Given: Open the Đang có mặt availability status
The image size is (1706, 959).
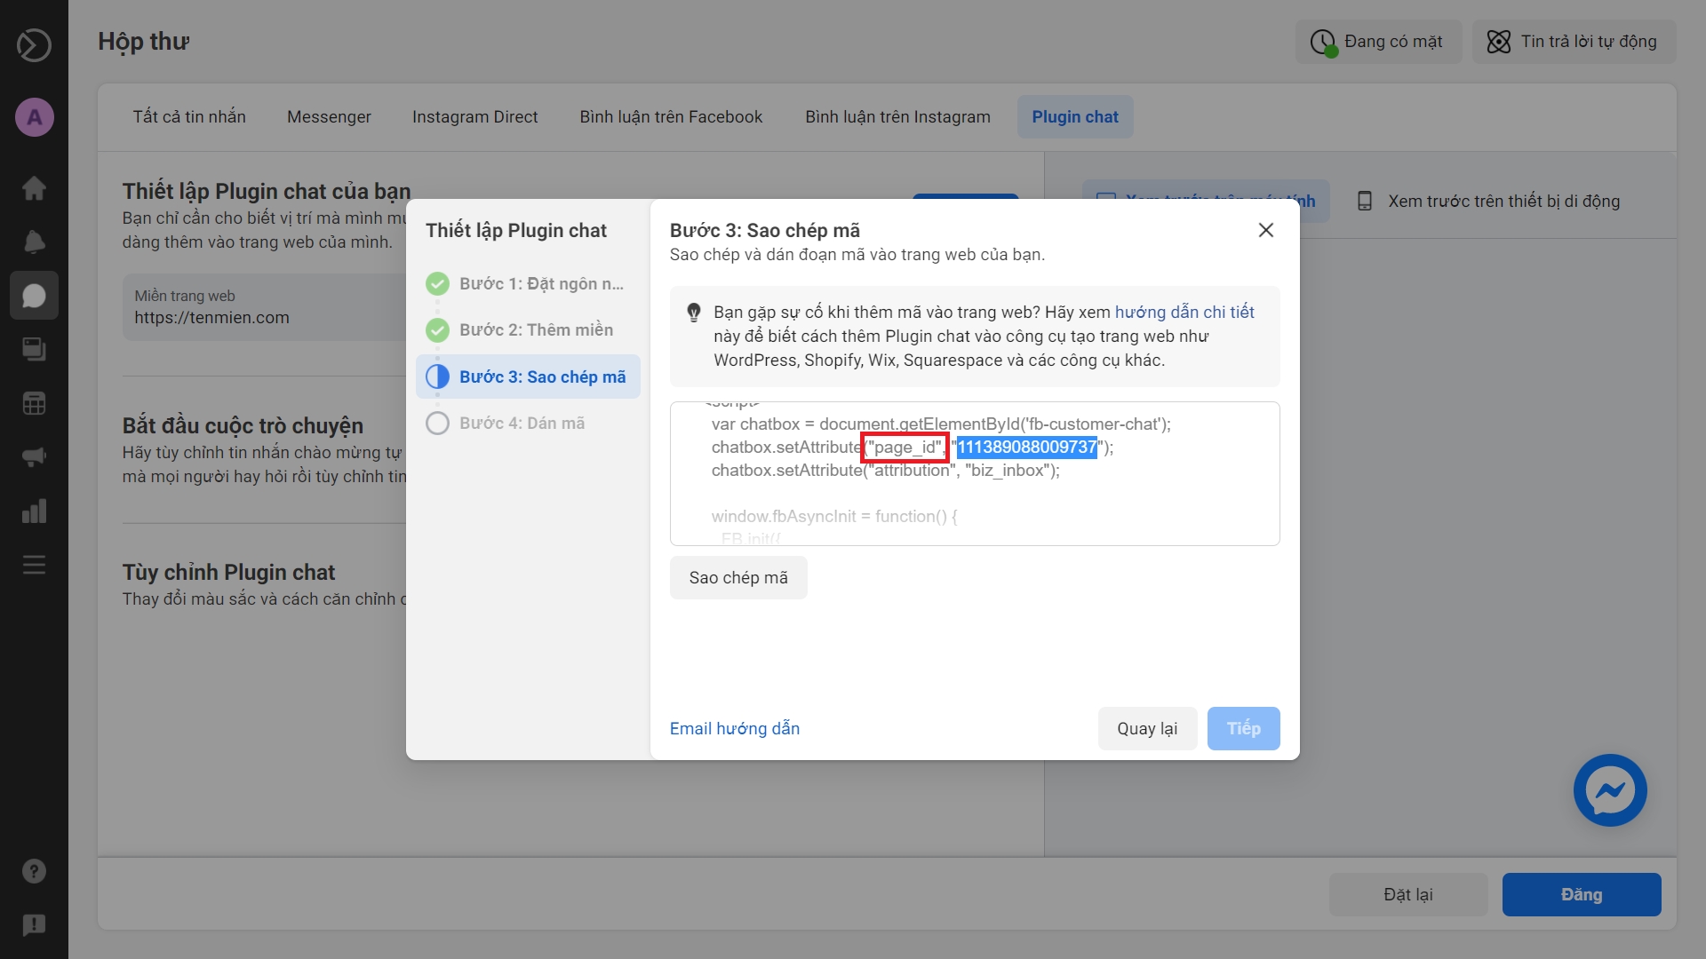Looking at the screenshot, I should 1378,42.
